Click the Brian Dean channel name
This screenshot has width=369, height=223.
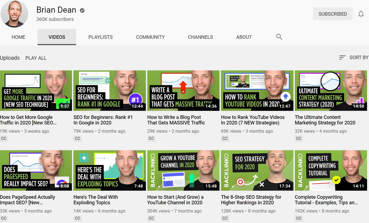(x=56, y=10)
